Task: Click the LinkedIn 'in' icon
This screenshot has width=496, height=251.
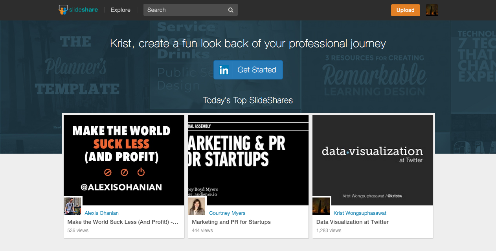Action: [x=224, y=70]
